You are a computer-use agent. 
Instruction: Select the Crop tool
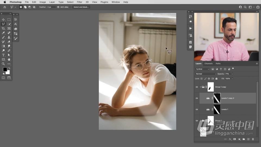(x=3, y=29)
